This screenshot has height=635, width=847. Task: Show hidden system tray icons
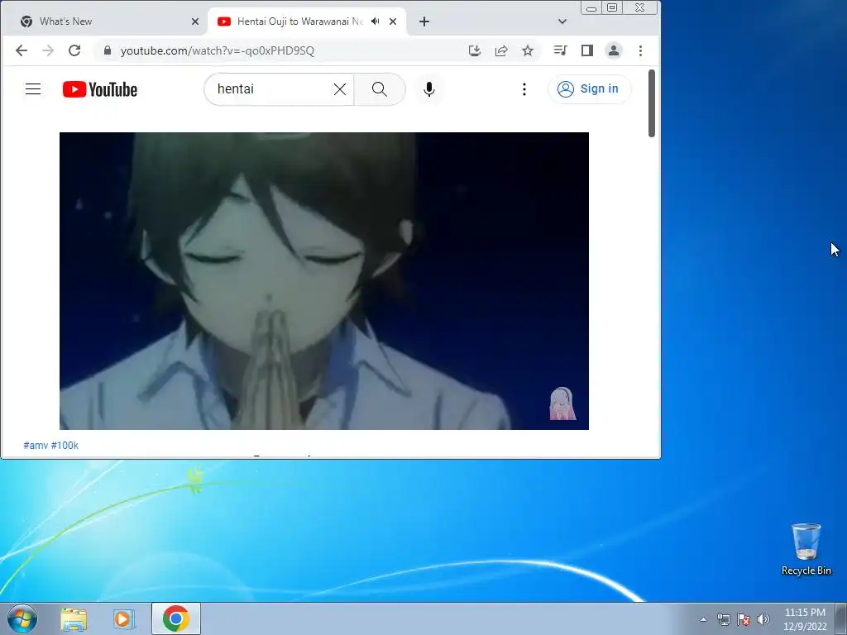(703, 619)
